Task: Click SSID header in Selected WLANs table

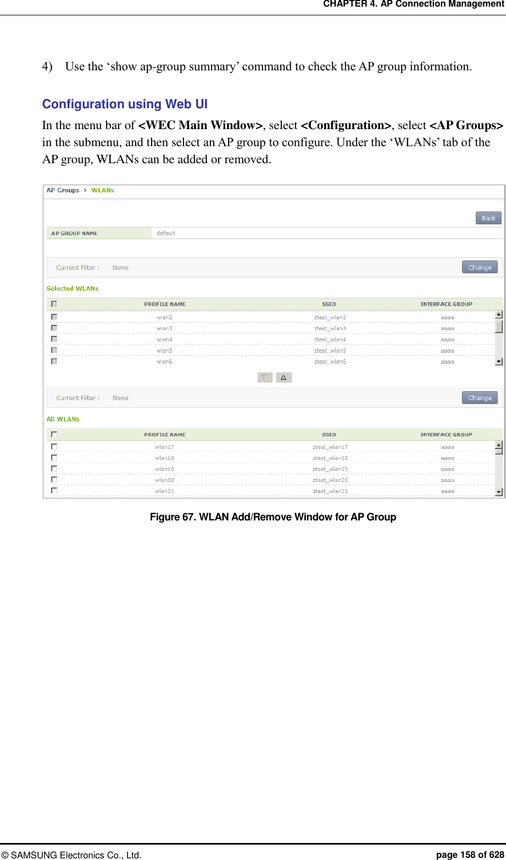Action: point(329,304)
